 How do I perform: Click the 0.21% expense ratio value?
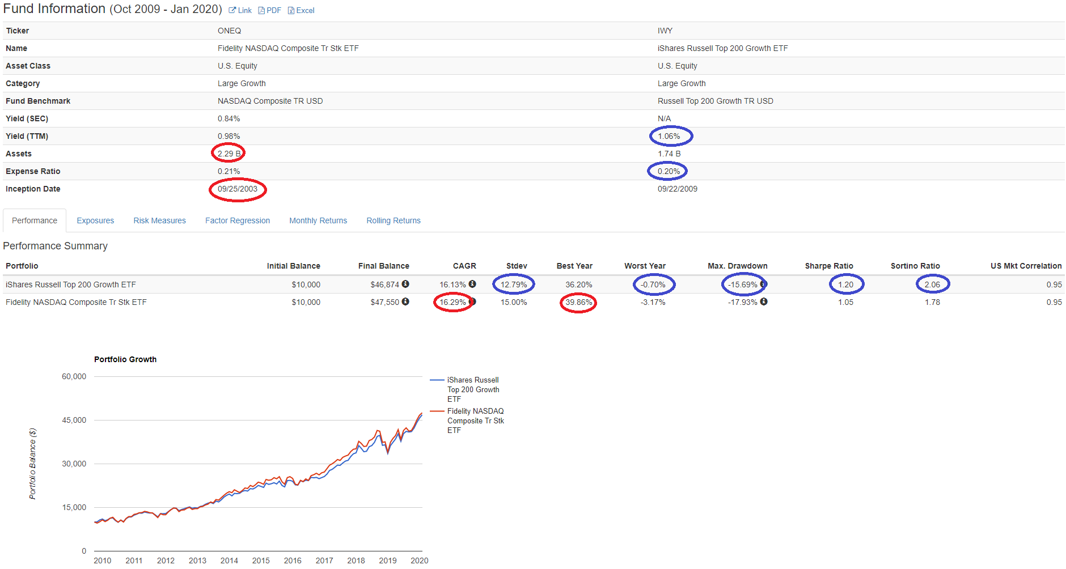[229, 171]
